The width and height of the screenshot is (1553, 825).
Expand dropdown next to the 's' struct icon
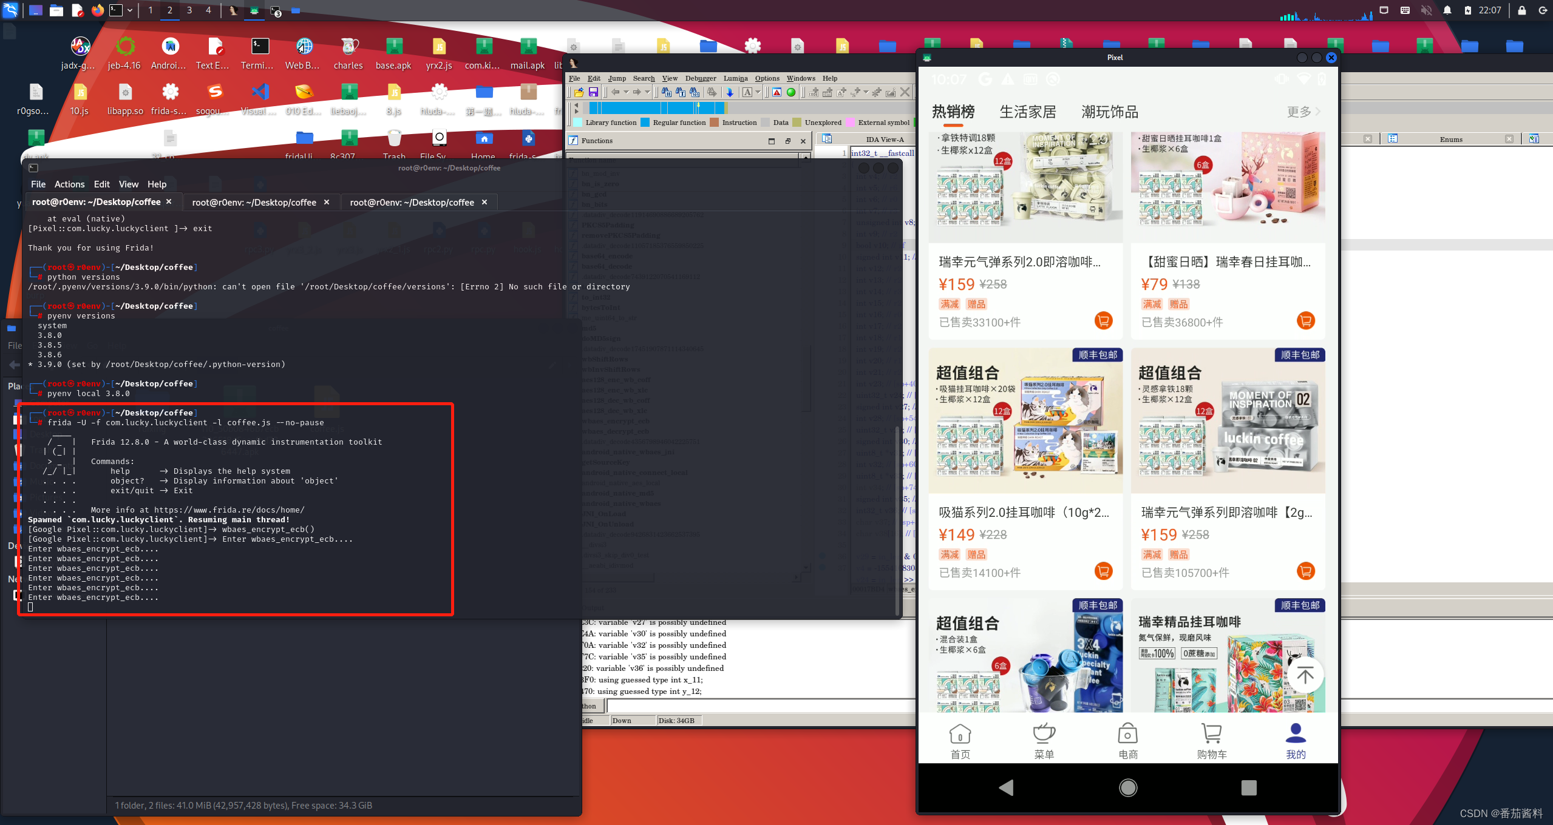click(866, 92)
